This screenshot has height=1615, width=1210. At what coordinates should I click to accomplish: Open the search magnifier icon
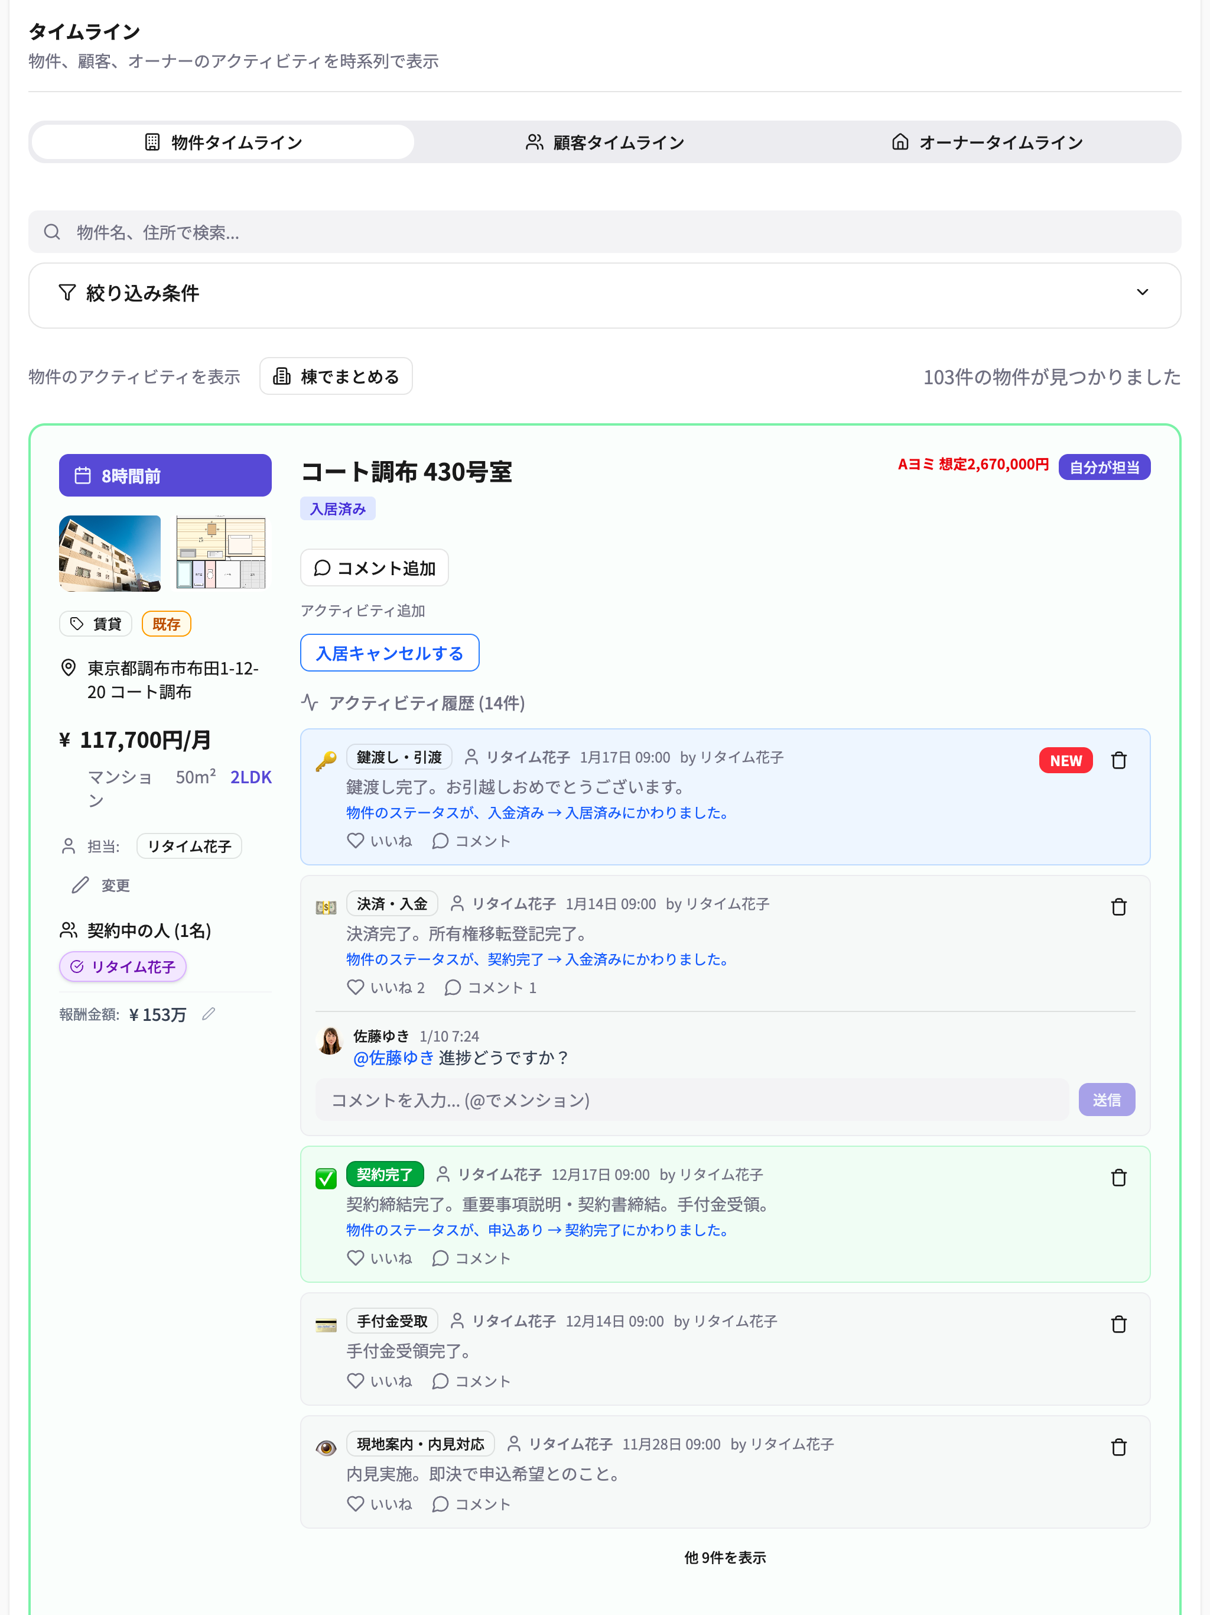tap(52, 232)
